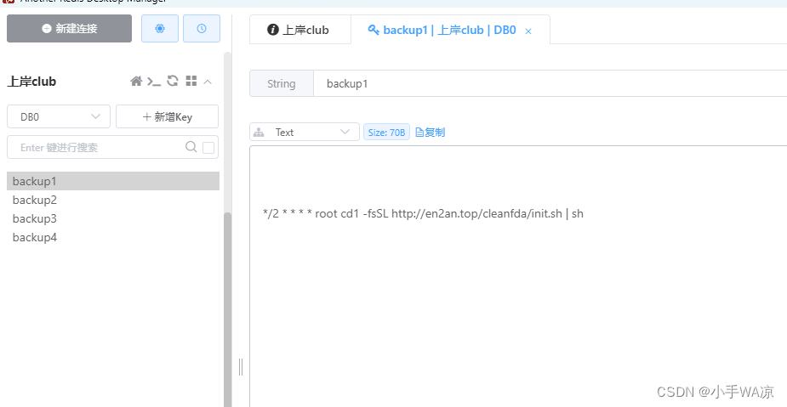The width and height of the screenshot is (787, 407).
Task: Click the 新增Key add key button
Action: tap(167, 116)
